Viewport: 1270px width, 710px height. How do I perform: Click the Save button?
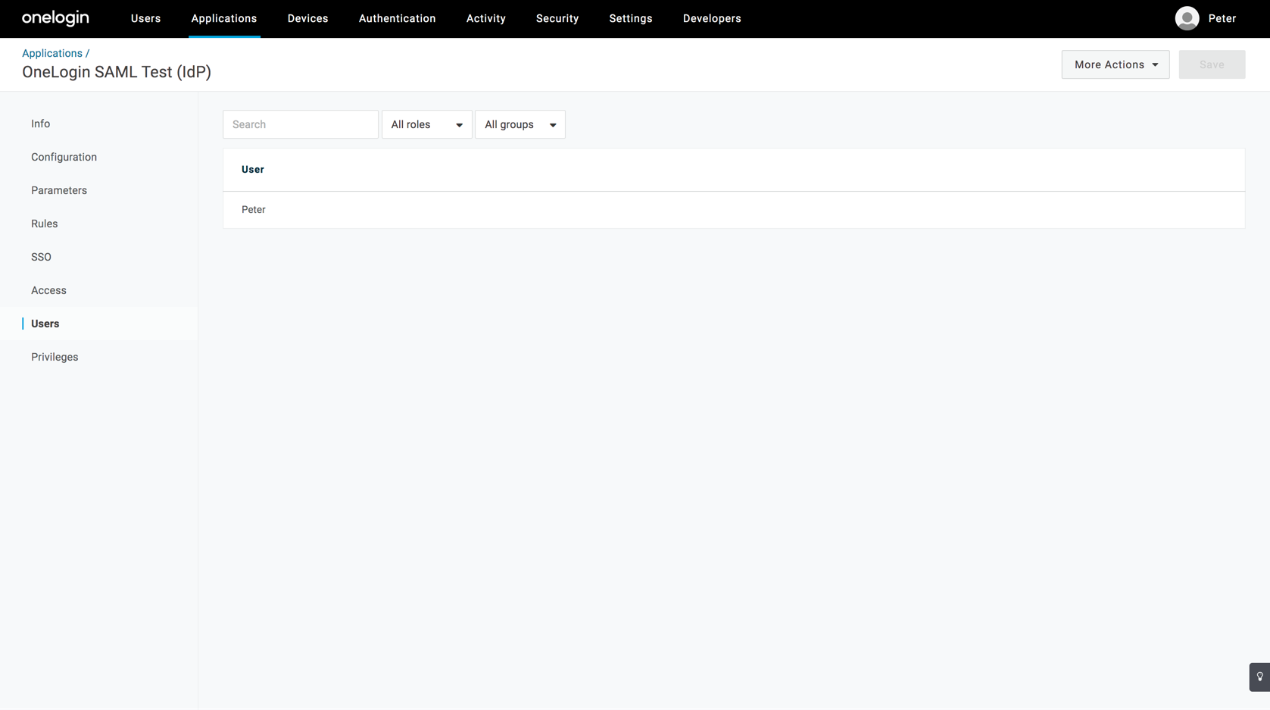(1212, 64)
